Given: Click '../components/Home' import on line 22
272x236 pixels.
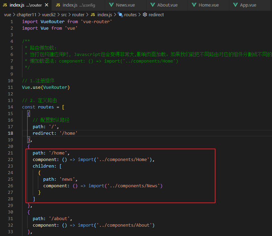Looking at the screenshot, I should (123, 160).
